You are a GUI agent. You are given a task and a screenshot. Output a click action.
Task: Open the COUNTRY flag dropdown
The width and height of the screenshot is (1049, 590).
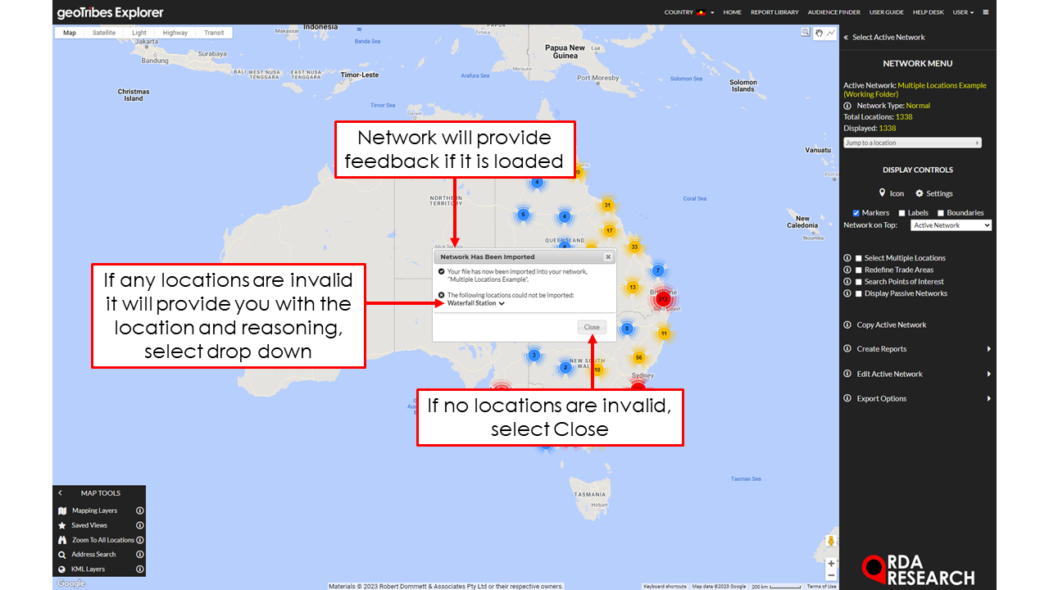(x=689, y=12)
